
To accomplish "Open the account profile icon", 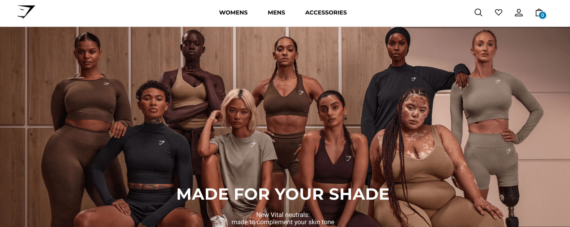I will pos(519,12).
